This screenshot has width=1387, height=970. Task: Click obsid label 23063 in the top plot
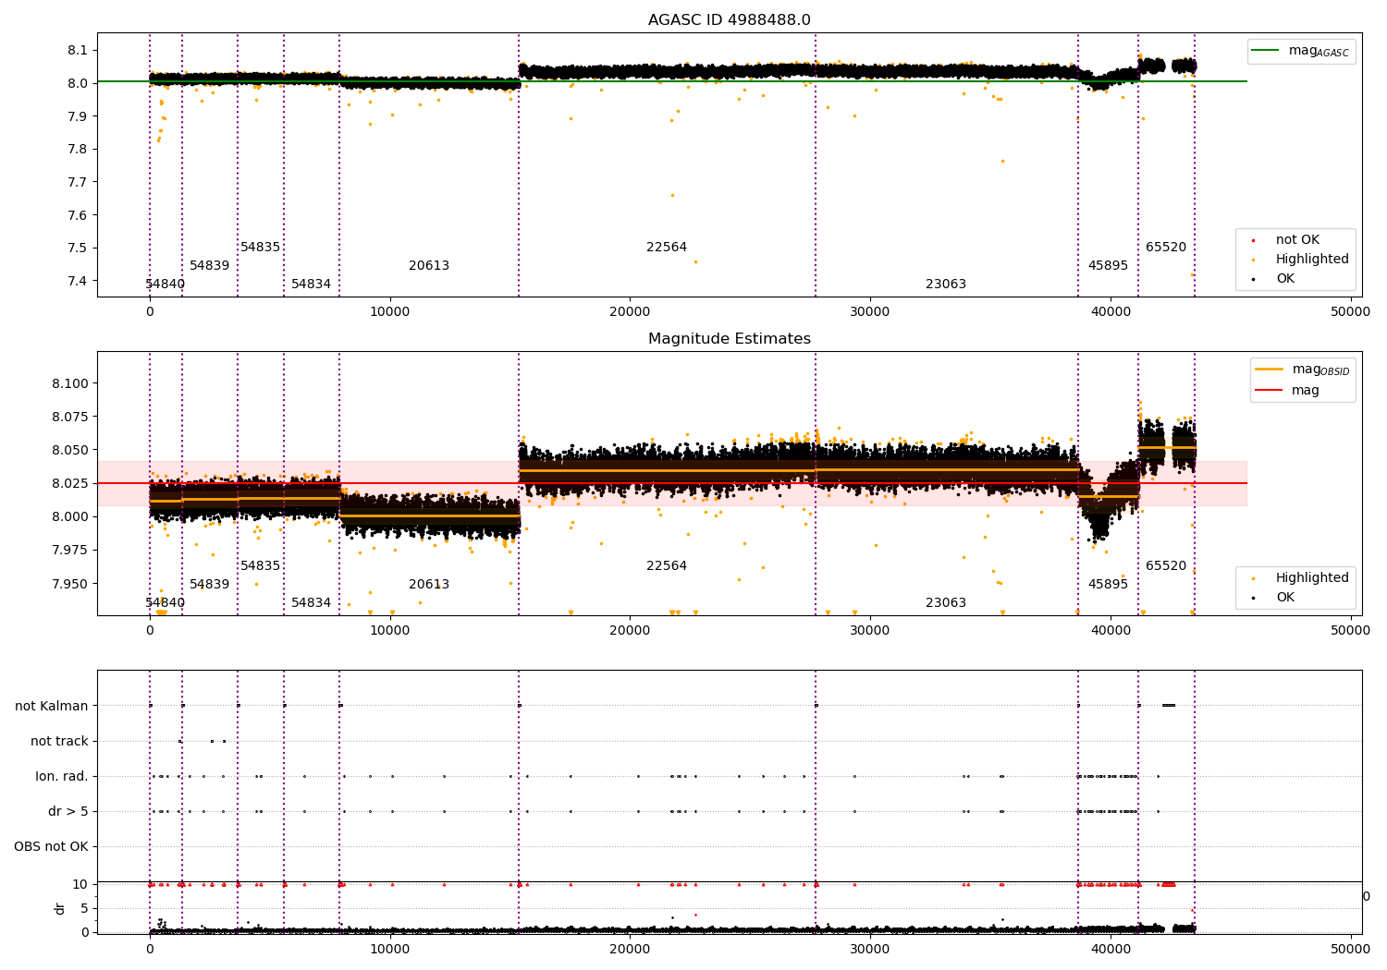[x=946, y=285]
